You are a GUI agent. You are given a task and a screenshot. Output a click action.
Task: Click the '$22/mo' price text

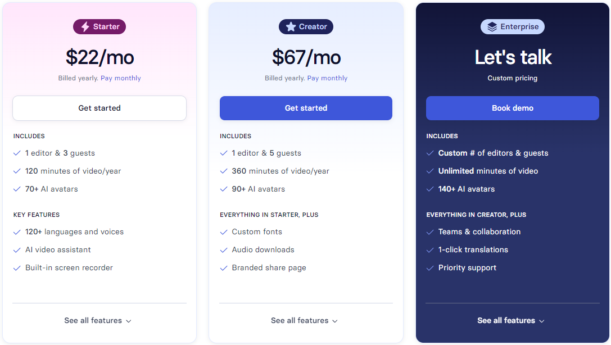point(99,57)
